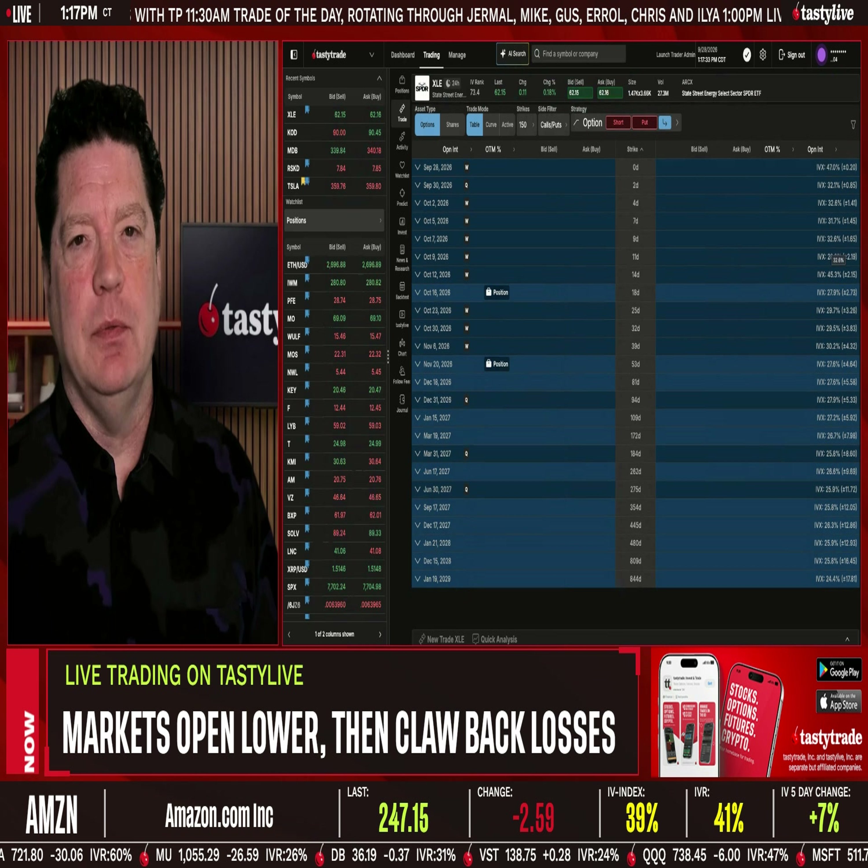Click Sign out

click(x=792, y=55)
